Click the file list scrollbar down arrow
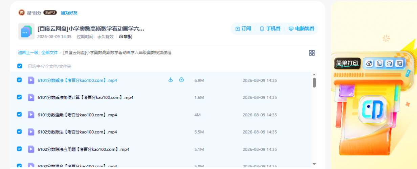Image resolution: width=417 pixels, height=169 pixels. point(314,164)
